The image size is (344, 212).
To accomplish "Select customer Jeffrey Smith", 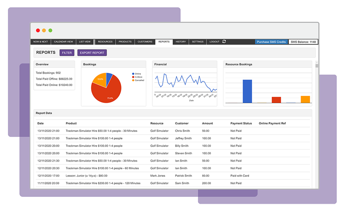I will coord(183,138).
